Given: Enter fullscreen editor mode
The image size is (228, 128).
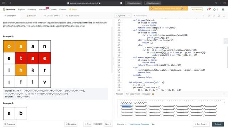Looking at the screenshot, I should pos(224,16).
